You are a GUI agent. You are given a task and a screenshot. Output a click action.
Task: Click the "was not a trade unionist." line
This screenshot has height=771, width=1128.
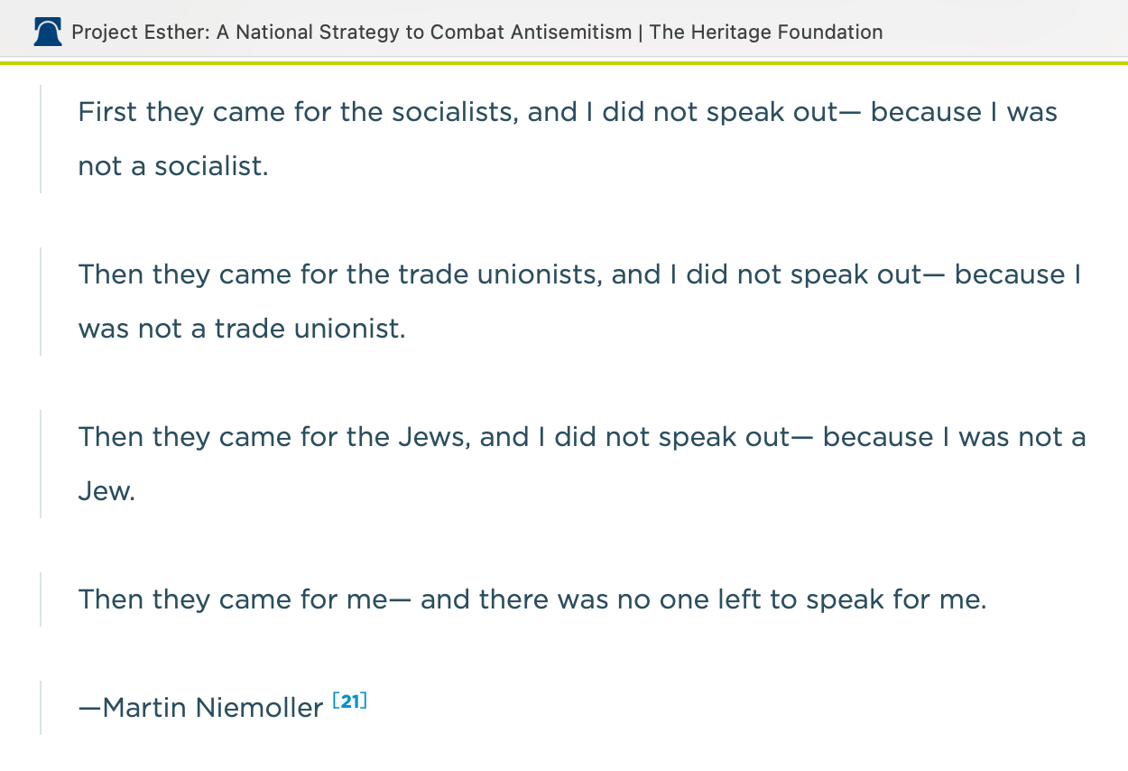tap(242, 329)
